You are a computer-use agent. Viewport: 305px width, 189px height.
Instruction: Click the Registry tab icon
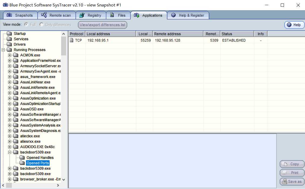(82, 15)
